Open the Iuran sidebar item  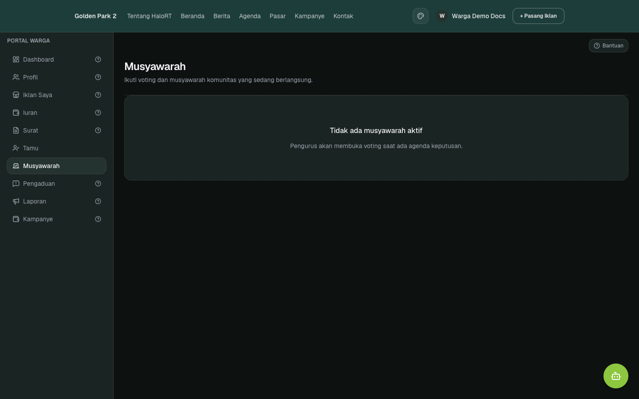[56, 113]
